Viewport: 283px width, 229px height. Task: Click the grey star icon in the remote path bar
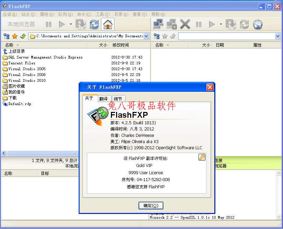coord(165,36)
